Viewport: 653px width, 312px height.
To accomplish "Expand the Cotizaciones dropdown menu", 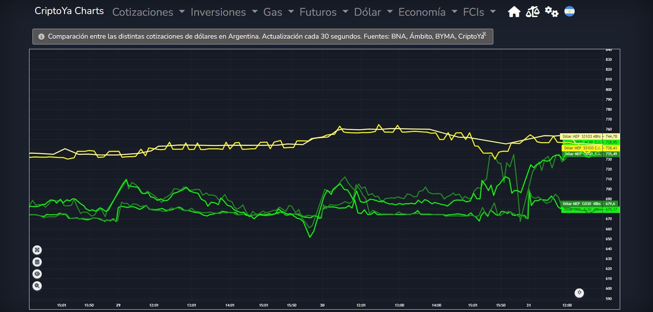I will tap(148, 12).
